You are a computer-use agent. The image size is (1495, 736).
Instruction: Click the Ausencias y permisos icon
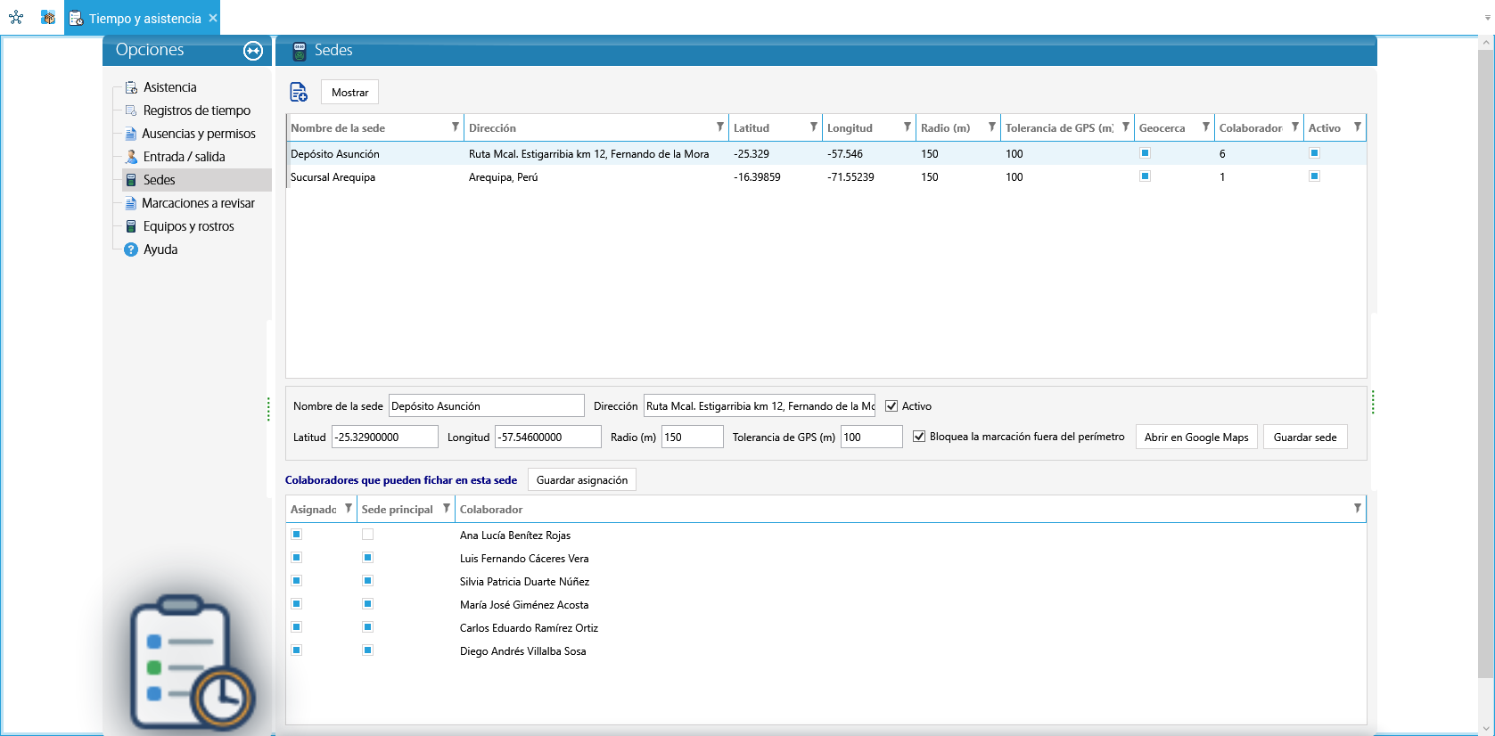131,134
